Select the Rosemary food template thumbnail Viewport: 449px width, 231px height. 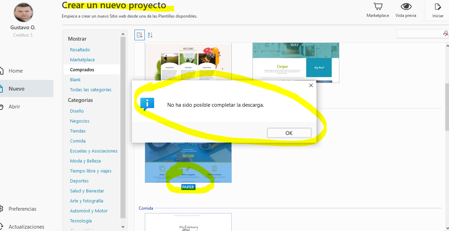[188, 222]
